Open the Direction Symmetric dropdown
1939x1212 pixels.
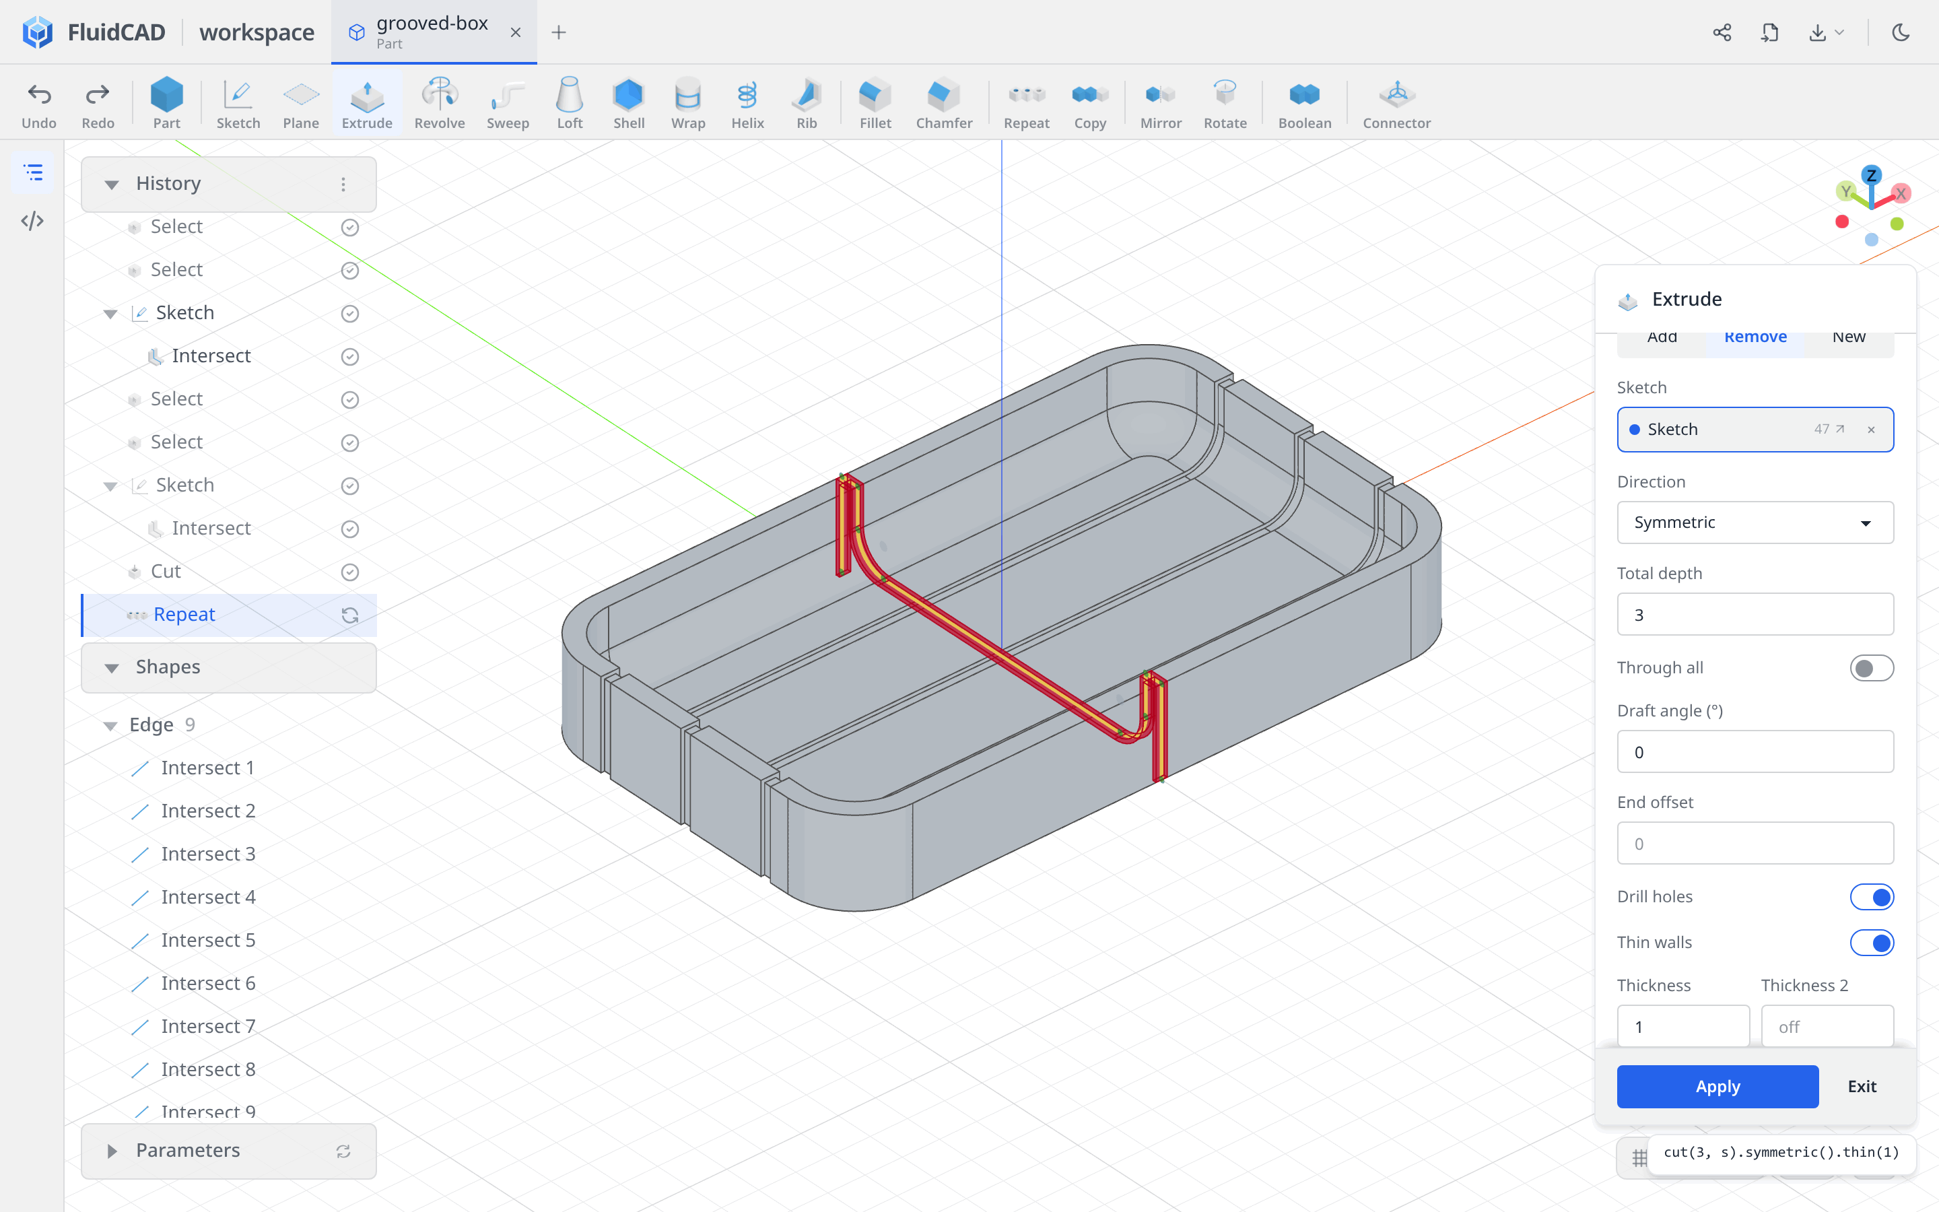pos(1755,523)
